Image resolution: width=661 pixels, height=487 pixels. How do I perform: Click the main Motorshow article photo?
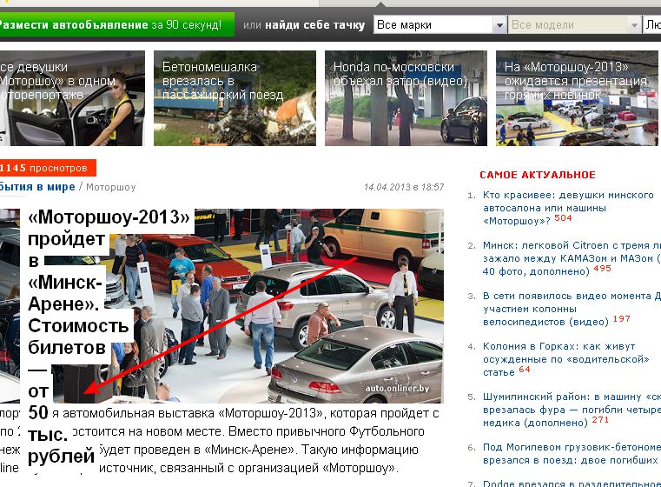coord(221,306)
